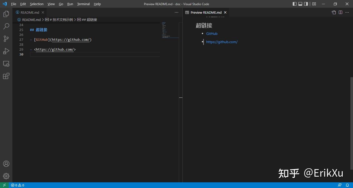Open the Run menu

pos(70,4)
